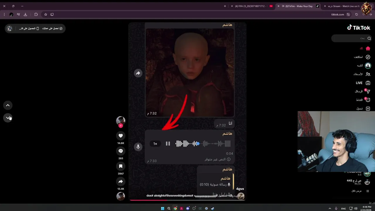Close the FIFA 23 YouTube tab
This screenshot has height=211, width=375.
[232, 6]
